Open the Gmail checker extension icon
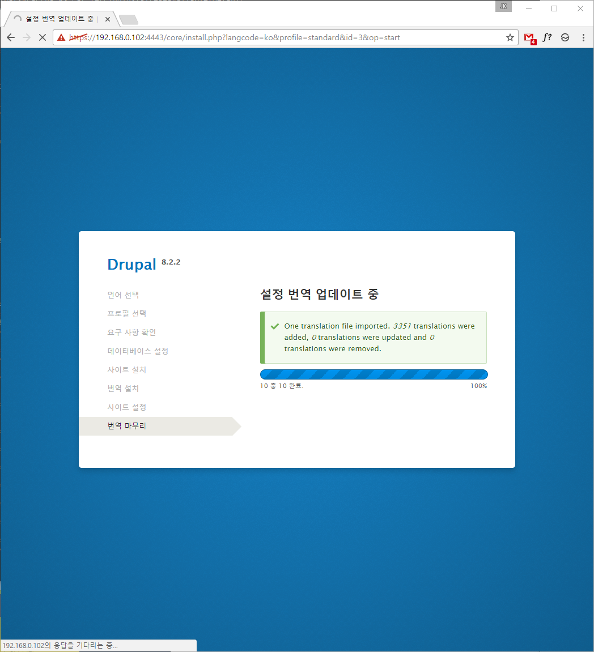 530,39
